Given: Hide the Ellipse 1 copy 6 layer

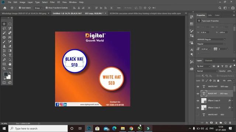Looking at the screenshot, I should [x=198, y=101].
